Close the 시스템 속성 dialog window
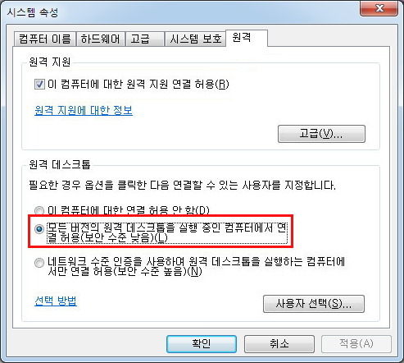404x363 pixels. (x=379, y=9)
